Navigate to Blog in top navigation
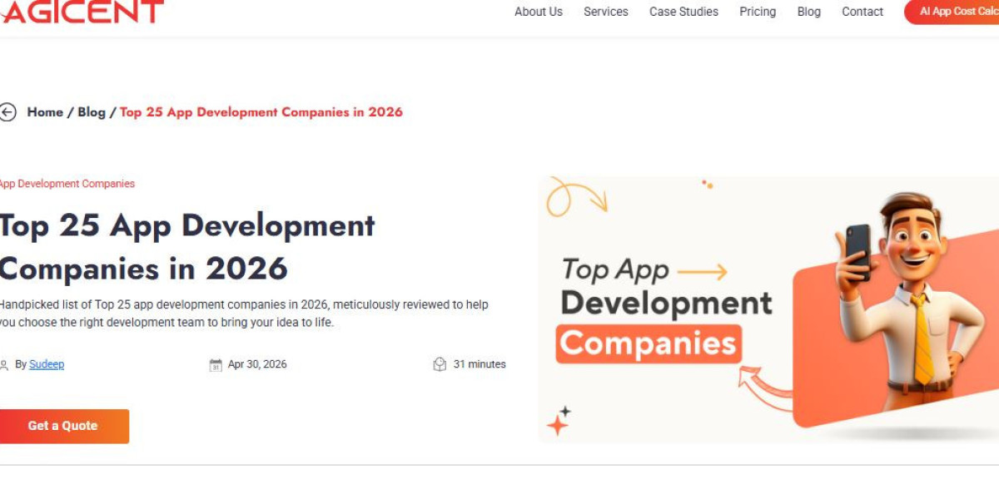The height and width of the screenshot is (499, 999). pyautogui.click(x=808, y=12)
